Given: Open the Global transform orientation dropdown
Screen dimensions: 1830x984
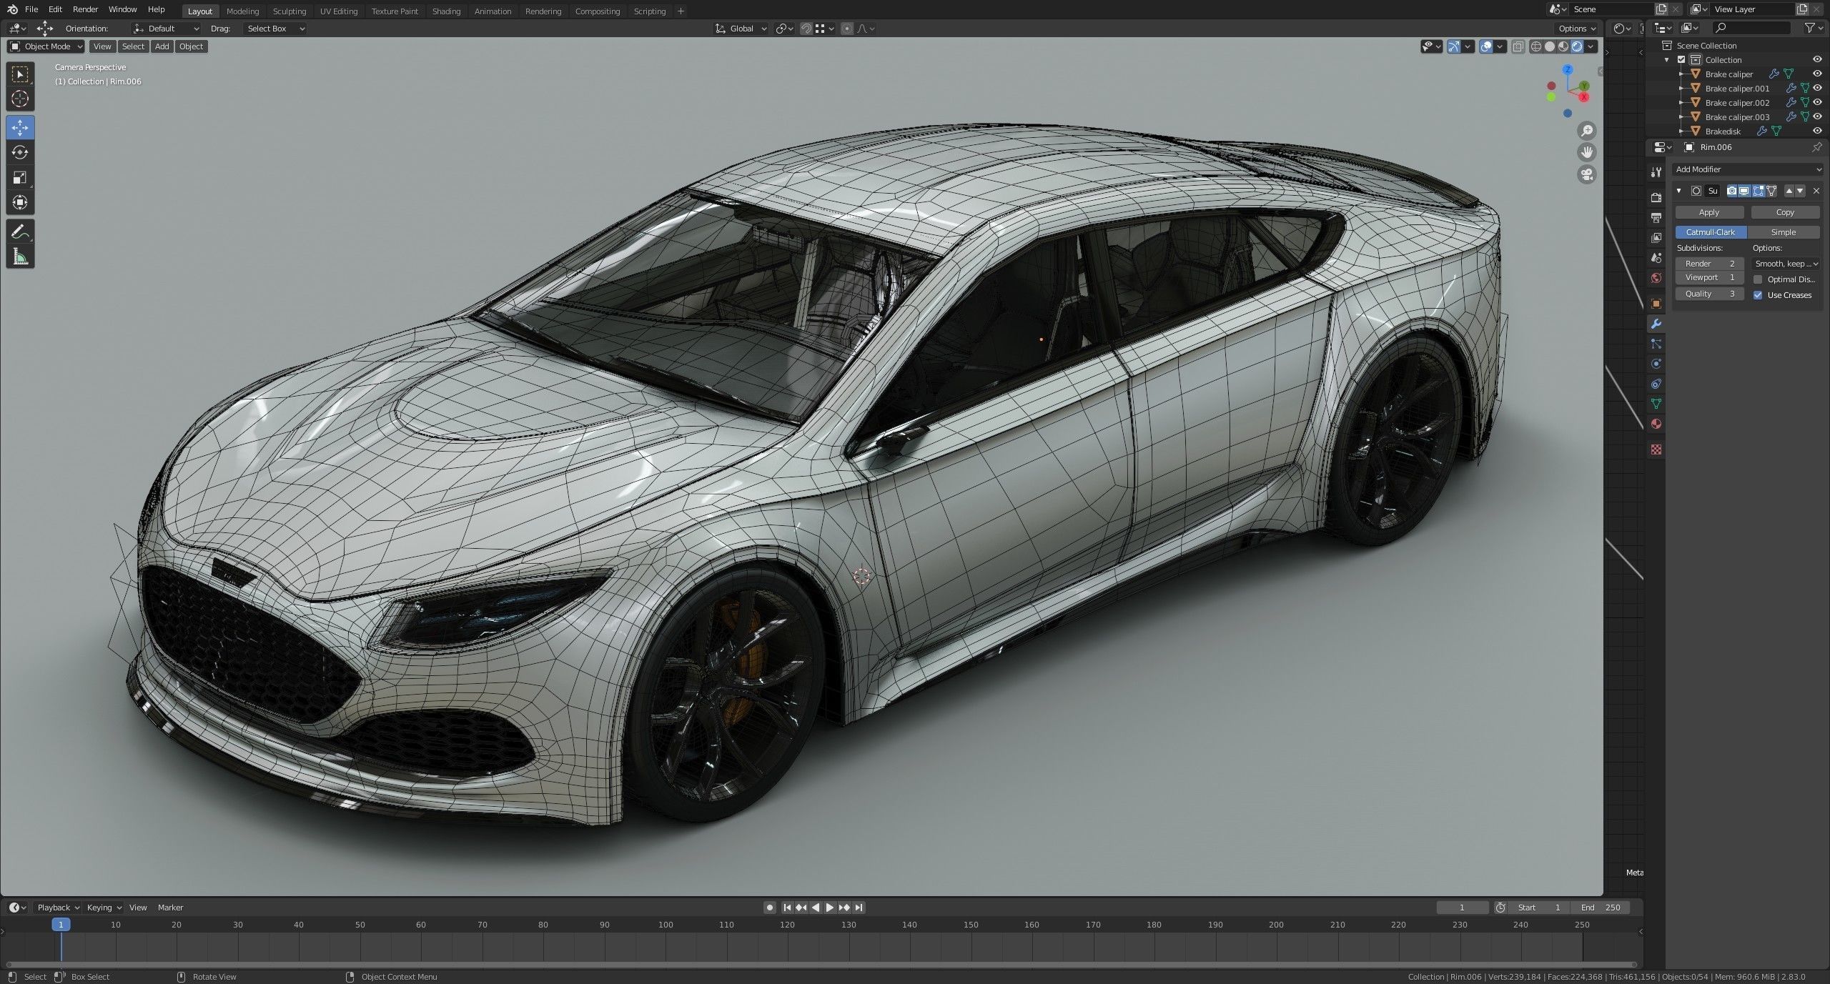Looking at the screenshot, I should (741, 29).
